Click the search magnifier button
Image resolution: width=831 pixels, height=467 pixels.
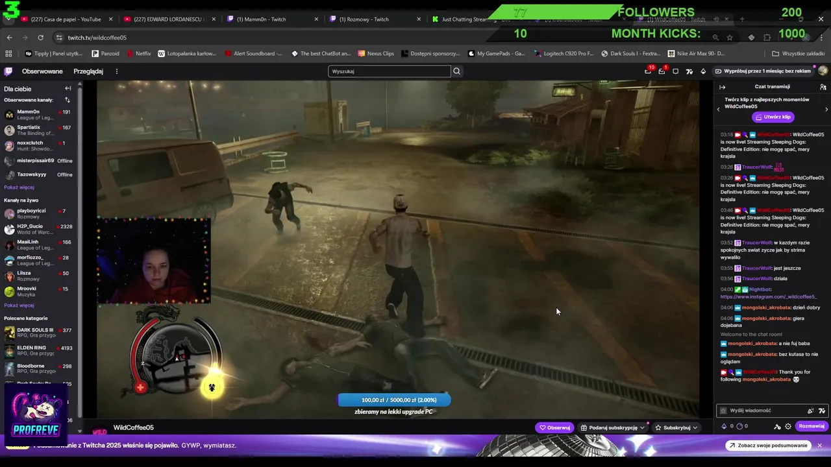tap(457, 71)
